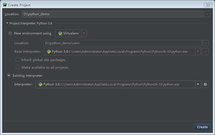Check Make available to all projects
This screenshot has width=215, height=135.
[18, 67]
